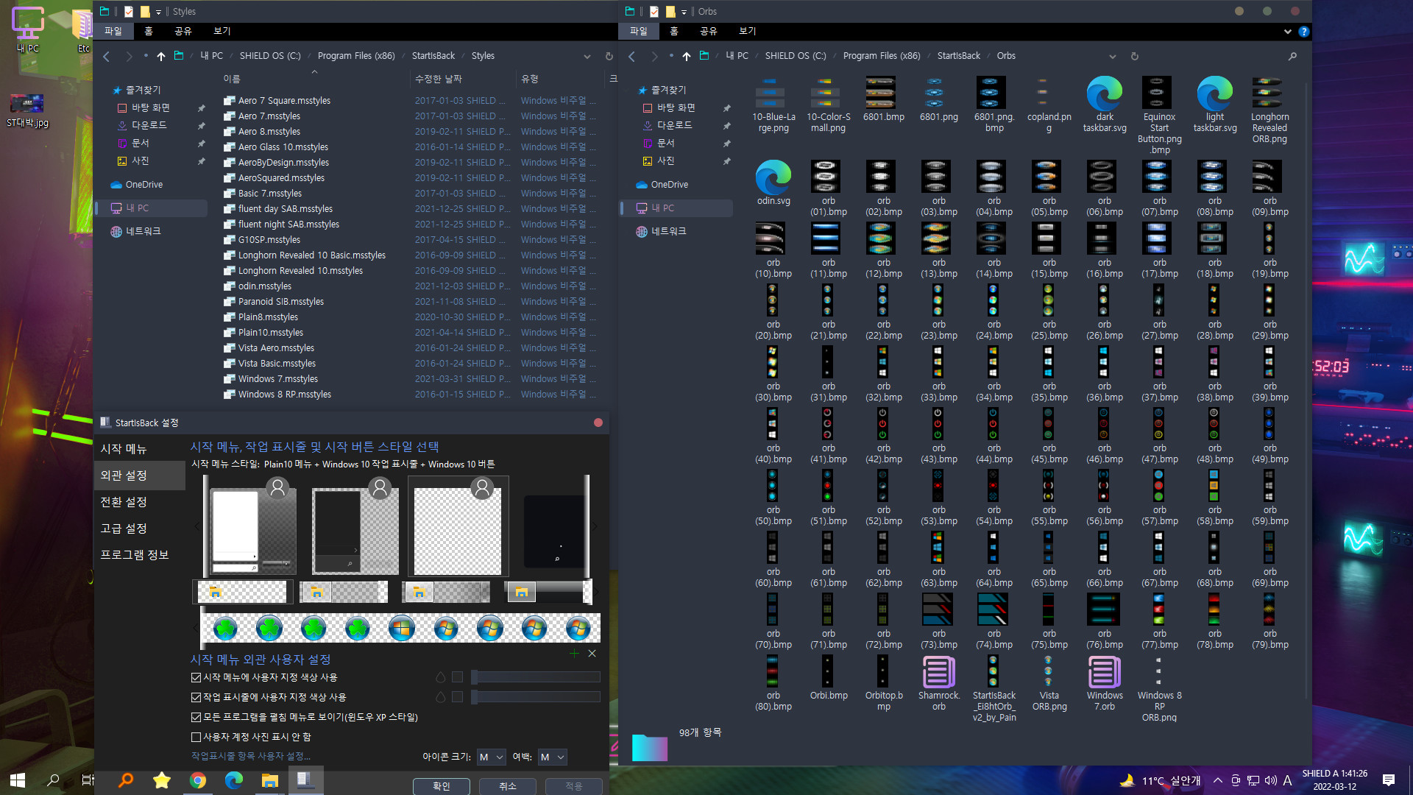Screen dimensions: 1413x795
Task: Click the green plus icon to add orb
Action: 574,653
